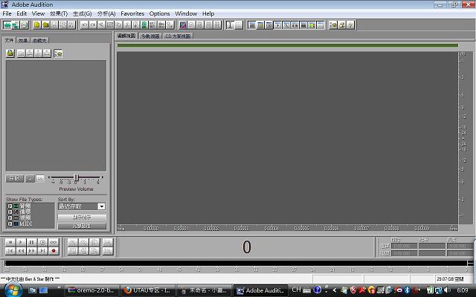Open the Help menu
Screen dimensions: 476x297
pos(208,13)
